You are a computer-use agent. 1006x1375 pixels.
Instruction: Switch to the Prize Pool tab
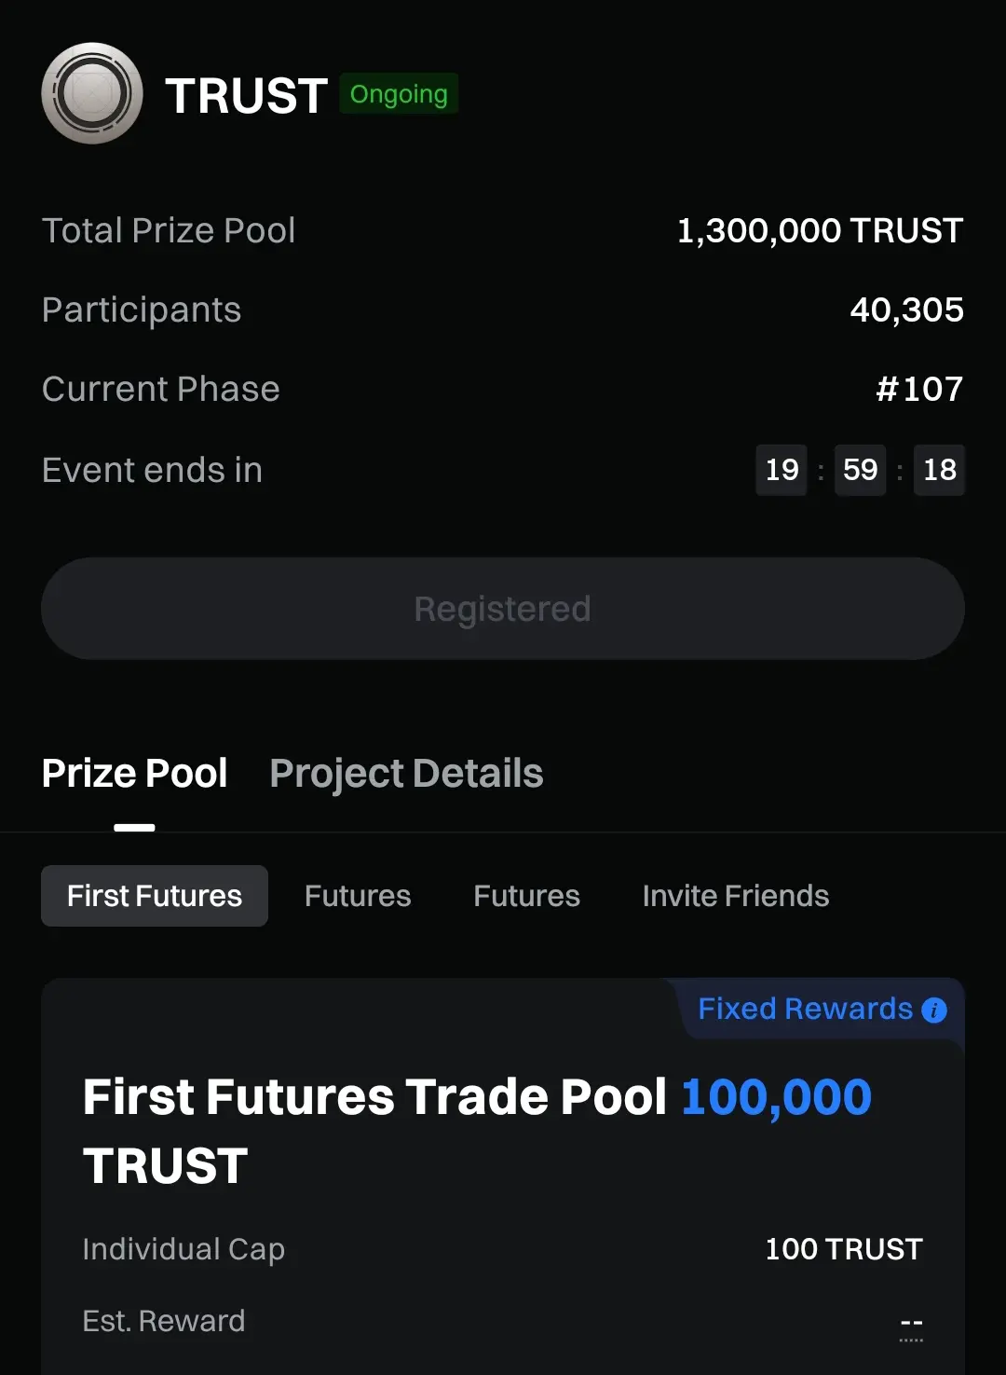[135, 774]
